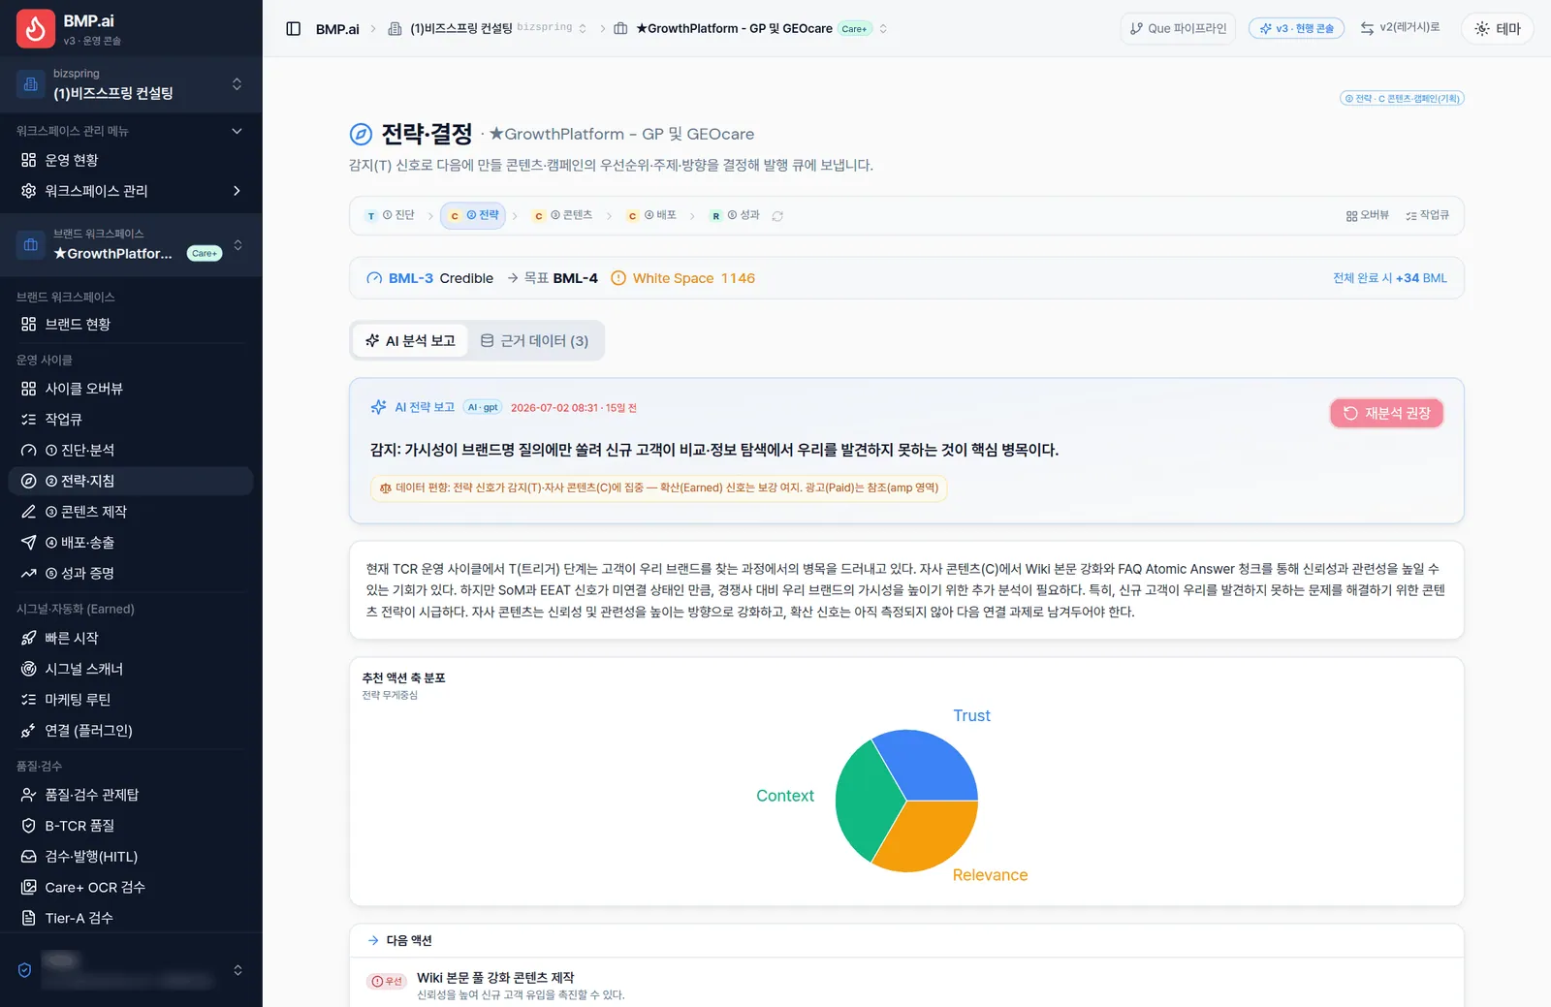Select the v3 · 현행 콘솔 version pill

click(1296, 28)
